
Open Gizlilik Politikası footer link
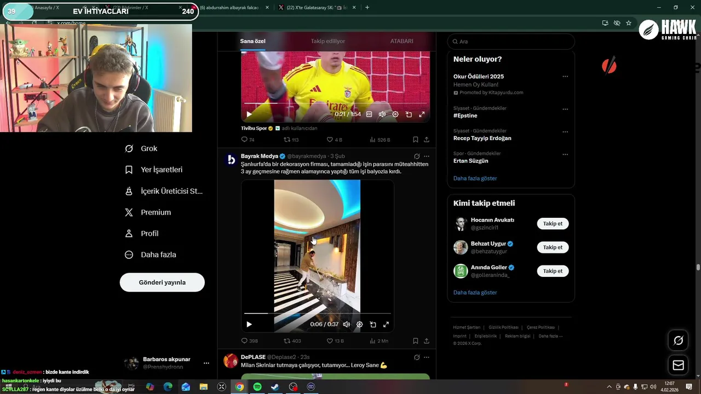coord(503,327)
